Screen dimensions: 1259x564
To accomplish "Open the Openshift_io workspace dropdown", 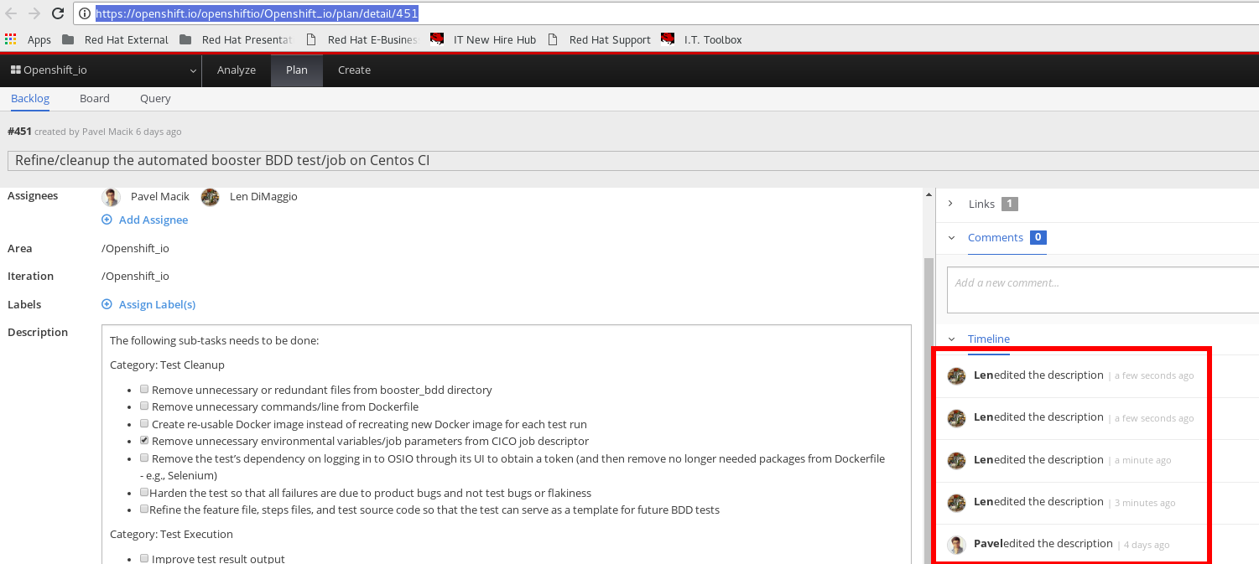I will (192, 70).
